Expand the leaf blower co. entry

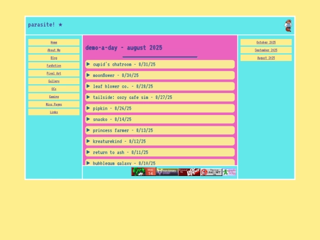(x=160, y=87)
